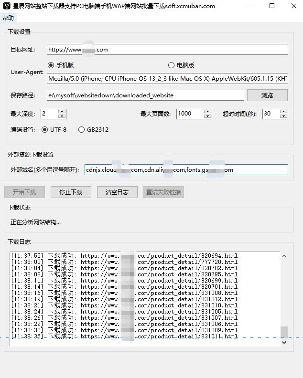Viewport: 303px width, 378px height.
Task: Increase max depth with up arrow
Action: click(x=62, y=111)
